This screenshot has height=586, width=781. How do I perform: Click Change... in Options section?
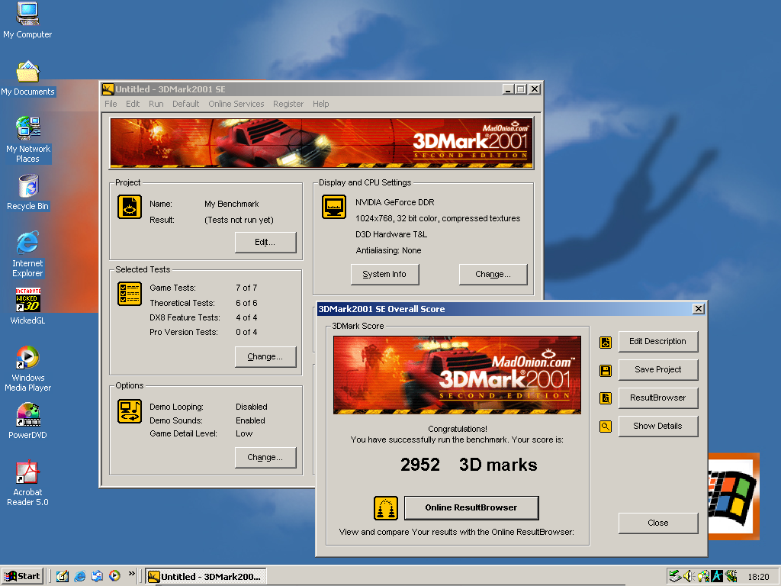pyautogui.click(x=265, y=458)
